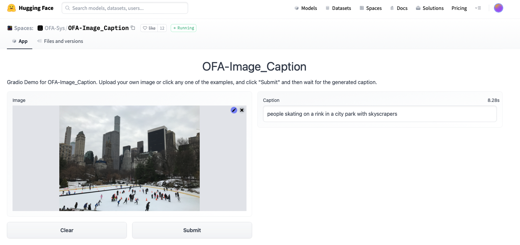
Task: Go to Hugging Face home text
Action: [36, 8]
